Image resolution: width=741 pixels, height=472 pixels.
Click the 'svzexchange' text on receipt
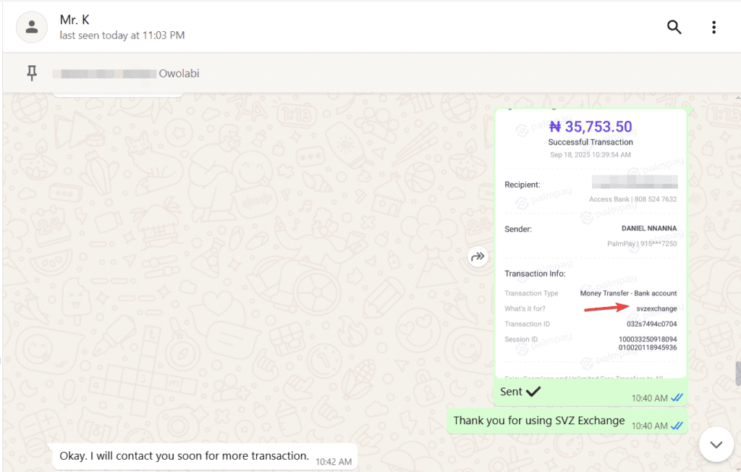coord(656,308)
